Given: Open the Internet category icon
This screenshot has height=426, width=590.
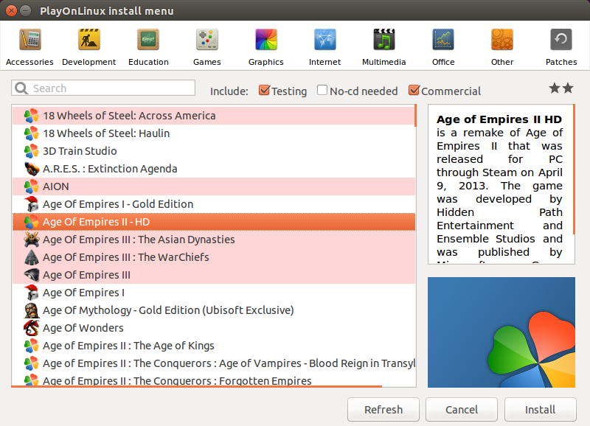Looking at the screenshot, I should (324, 40).
